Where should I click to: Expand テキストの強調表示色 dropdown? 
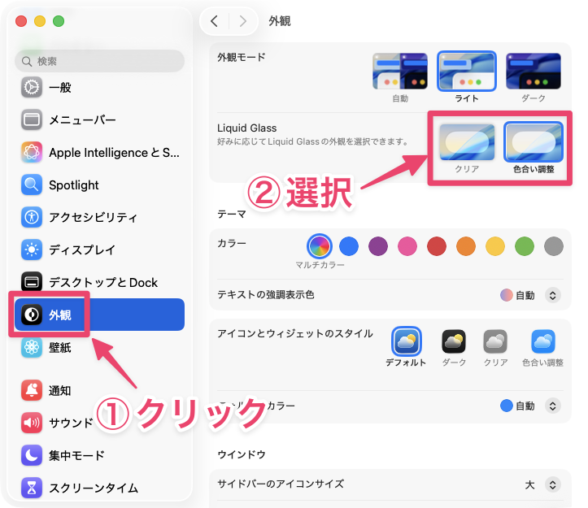click(x=552, y=295)
